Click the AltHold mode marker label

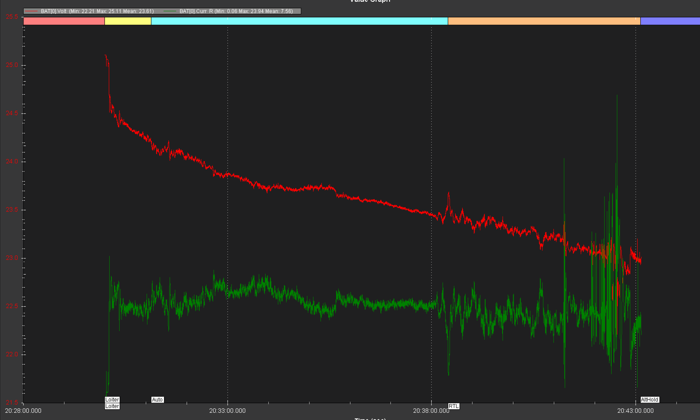(649, 399)
